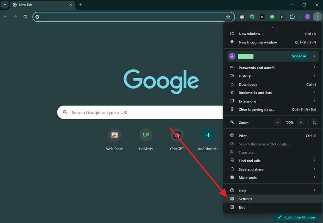Image resolution: width=323 pixels, height=223 pixels.
Task: Decrease zoom with the minus button
Action: pyautogui.click(x=277, y=122)
